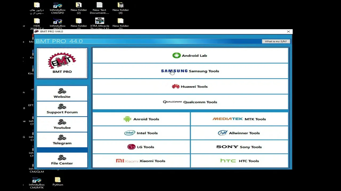The height and width of the screenshot is (191, 341).
Task: Open the Support Forum sidebar item
Action: pos(62,109)
